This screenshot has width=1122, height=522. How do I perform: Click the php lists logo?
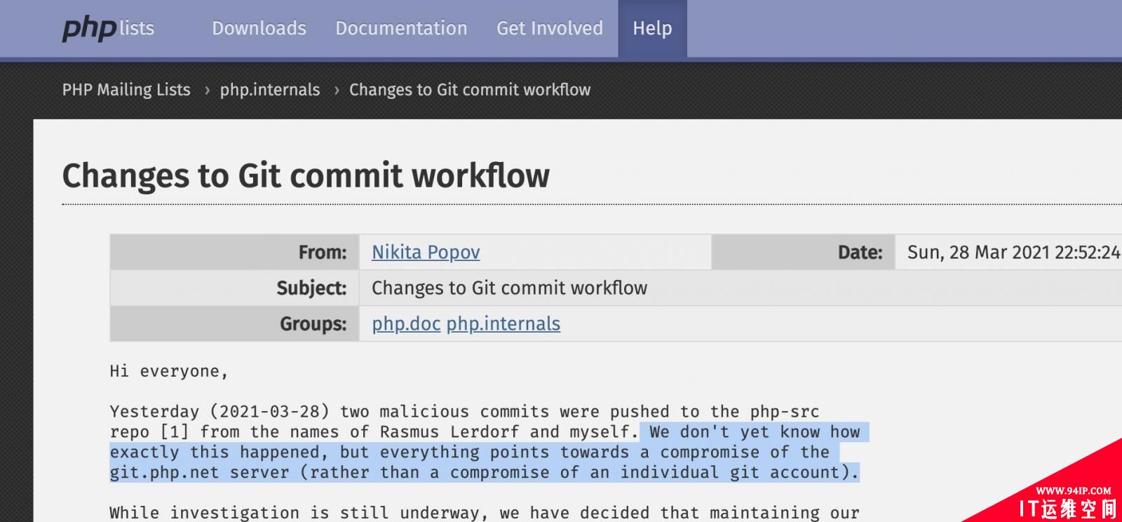(108, 28)
